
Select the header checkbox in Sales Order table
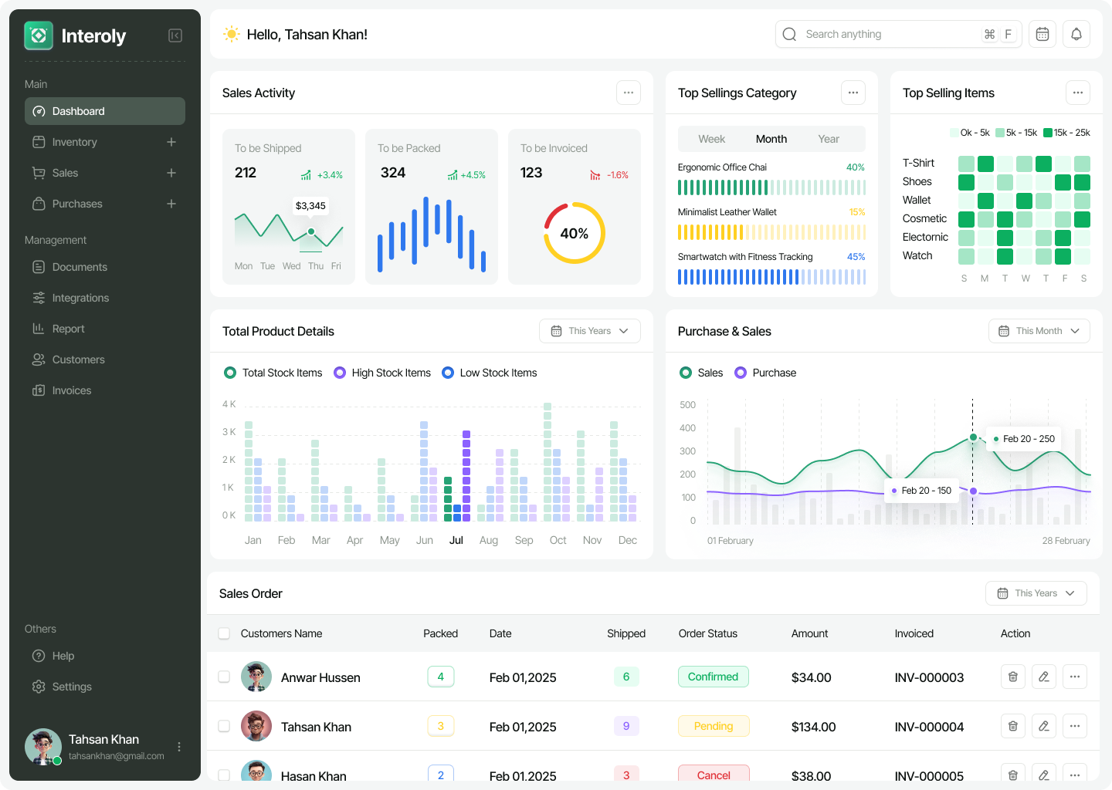(x=224, y=633)
